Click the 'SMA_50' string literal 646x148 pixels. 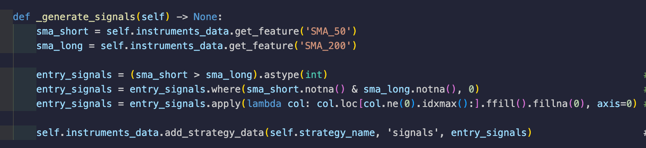pos(328,31)
